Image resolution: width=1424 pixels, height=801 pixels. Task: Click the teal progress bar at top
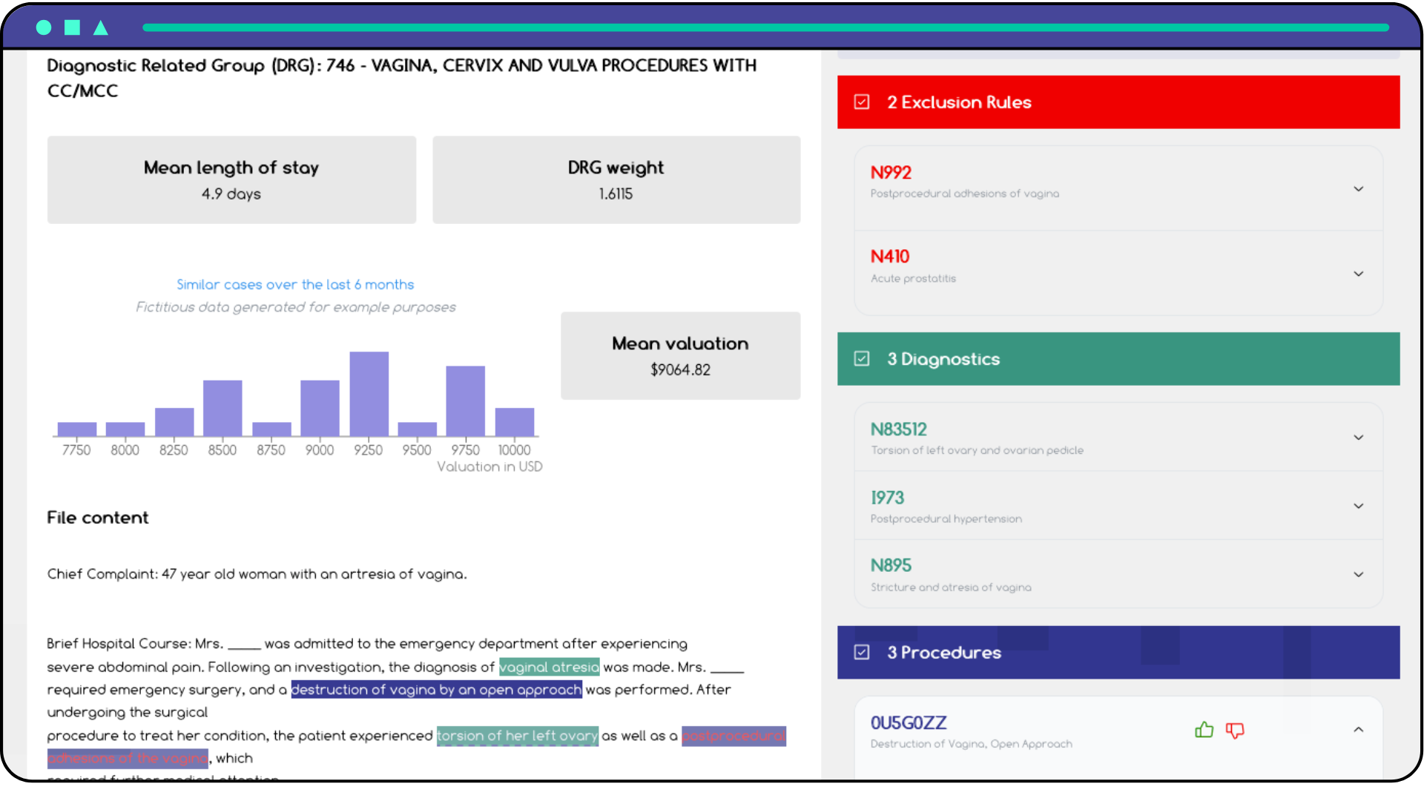point(765,27)
